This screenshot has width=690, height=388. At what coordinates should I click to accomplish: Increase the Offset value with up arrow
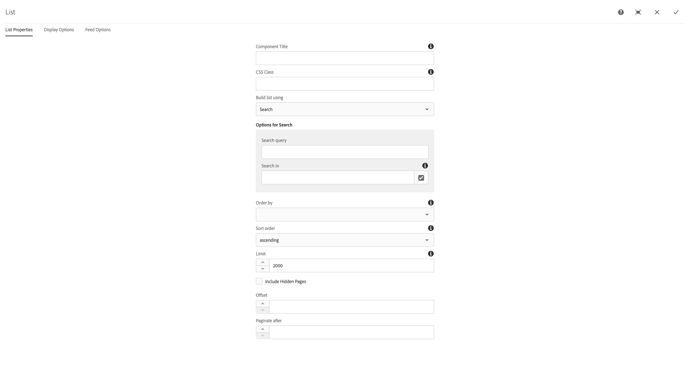263,304
